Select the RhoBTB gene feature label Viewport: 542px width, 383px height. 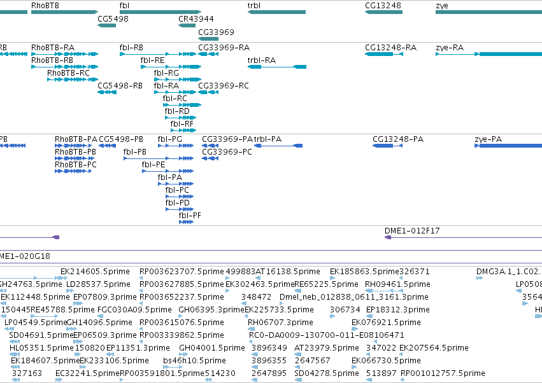[45, 6]
